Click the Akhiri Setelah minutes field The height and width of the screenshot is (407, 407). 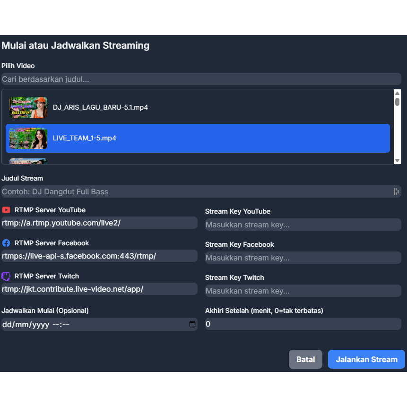click(303, 324)
